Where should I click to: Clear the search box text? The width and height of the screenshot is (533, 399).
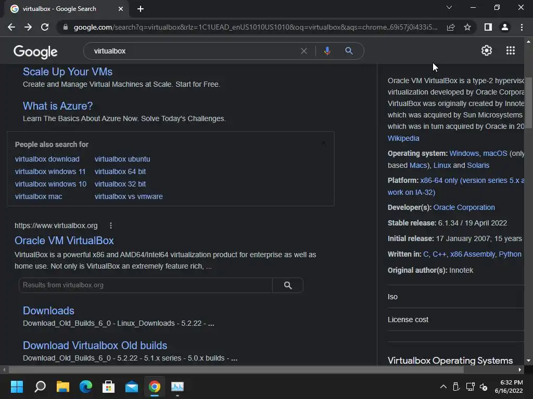click(x=304, y=51)
